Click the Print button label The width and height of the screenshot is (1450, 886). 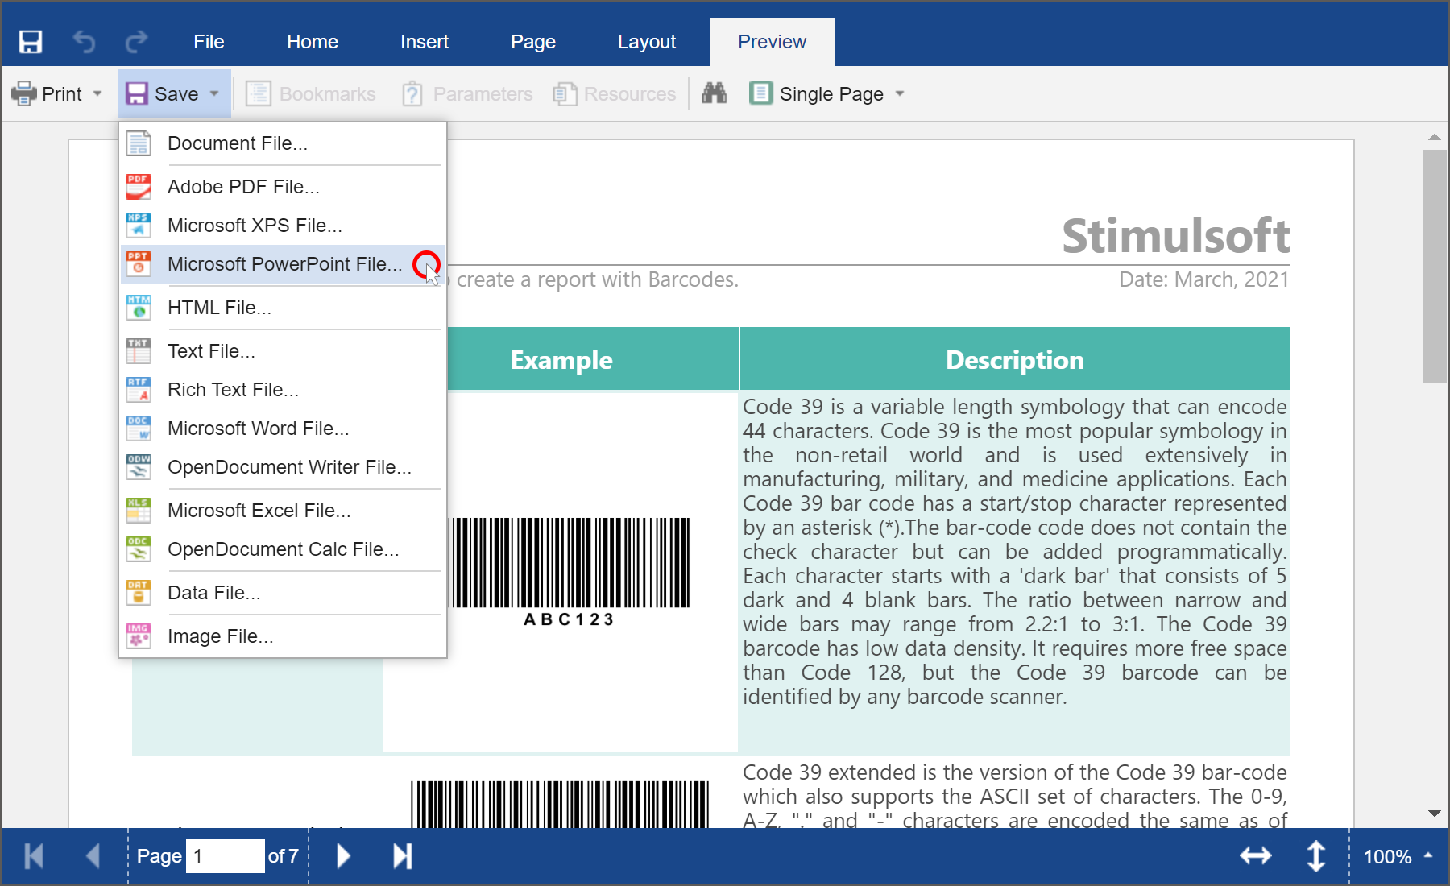(62, 94)
